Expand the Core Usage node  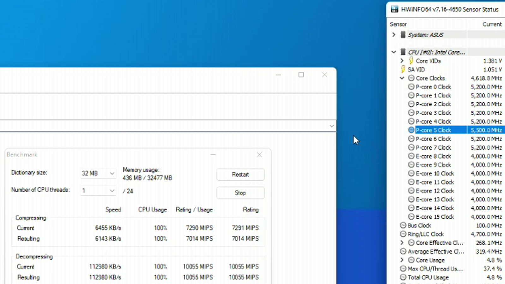point(402,260)
